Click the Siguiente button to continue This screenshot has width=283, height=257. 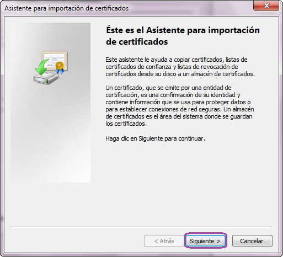[x=205, y=241]
